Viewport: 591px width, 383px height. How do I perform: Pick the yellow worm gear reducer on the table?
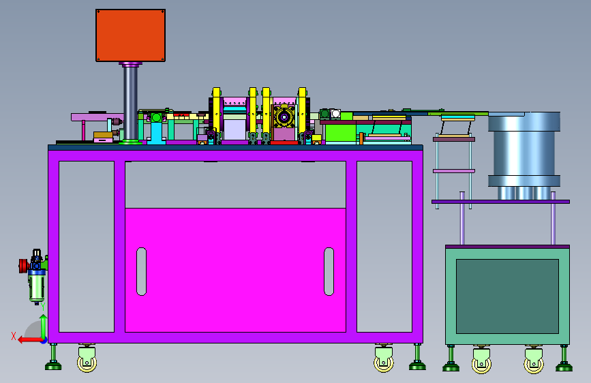coord(284,117)
